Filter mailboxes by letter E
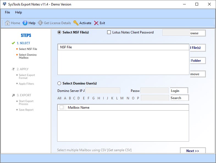The image size is (216, 163). [84, 98]
